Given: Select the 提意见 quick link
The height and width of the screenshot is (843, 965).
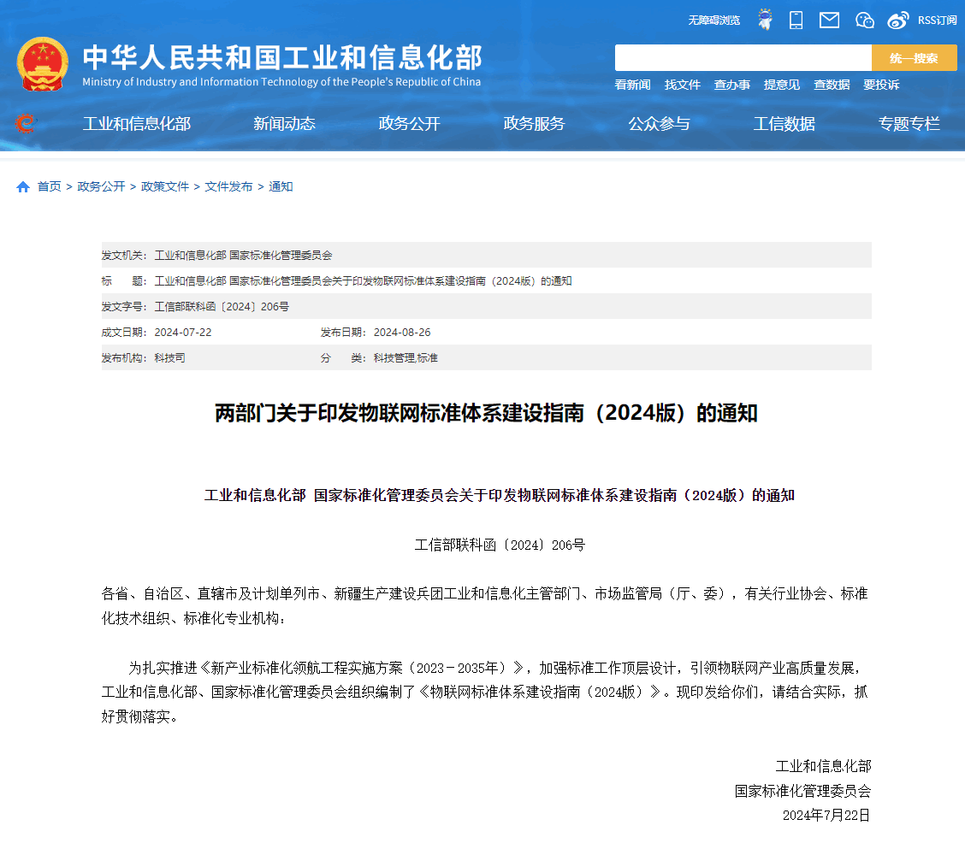Looking at the screenshot, I should click(782, 85).
